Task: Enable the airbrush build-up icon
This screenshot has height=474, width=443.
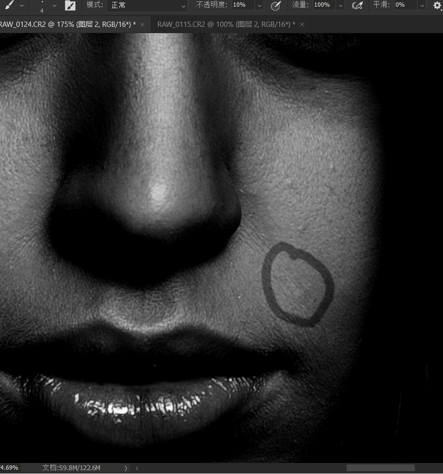Action: pyautogui.click(x=357, y=5)
